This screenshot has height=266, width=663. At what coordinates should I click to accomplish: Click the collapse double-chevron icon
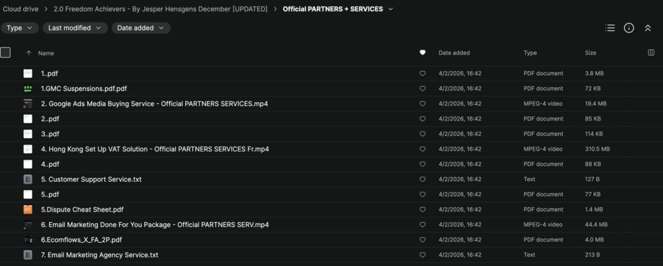[x=647, y=28]
